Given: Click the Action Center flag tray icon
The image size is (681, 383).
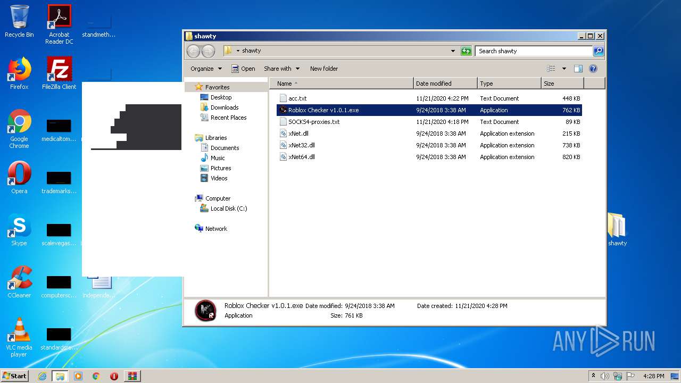Looking at the screenshot, I should (x=630, y=376).
